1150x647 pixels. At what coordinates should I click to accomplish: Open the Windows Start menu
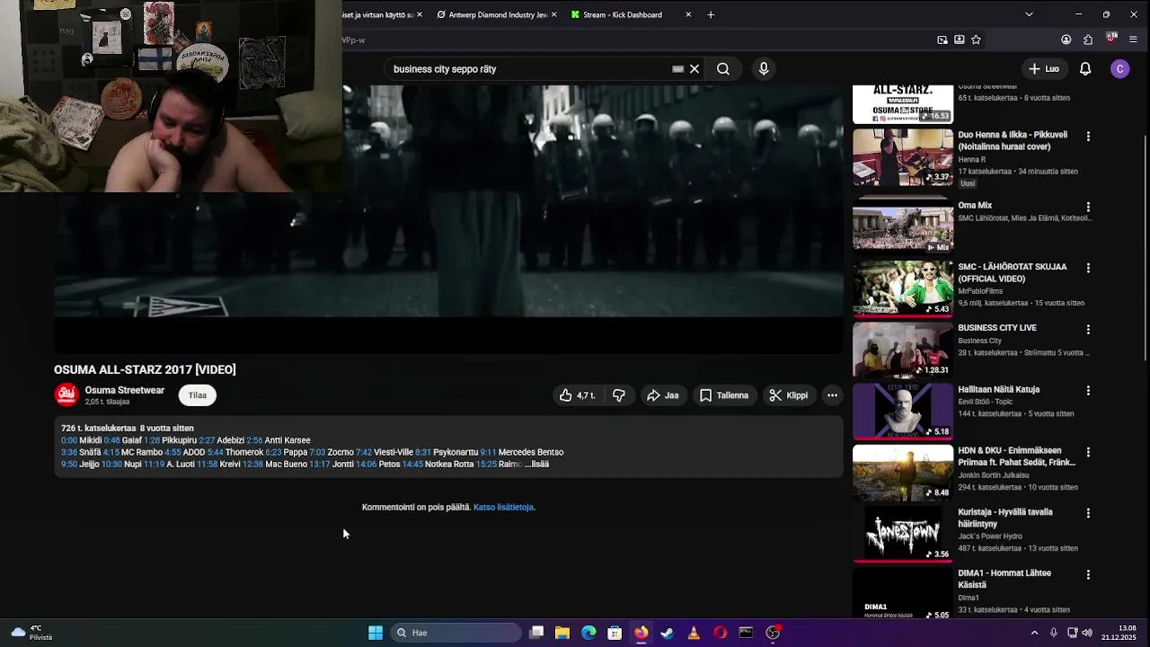(376, 633)
